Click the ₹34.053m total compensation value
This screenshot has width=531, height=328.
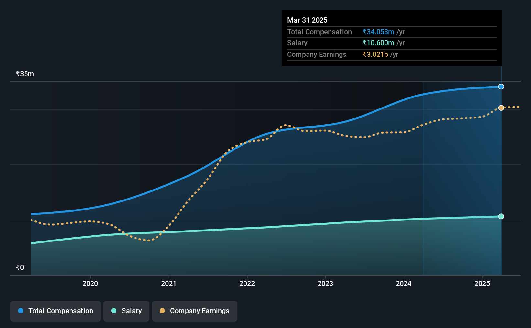378,32
